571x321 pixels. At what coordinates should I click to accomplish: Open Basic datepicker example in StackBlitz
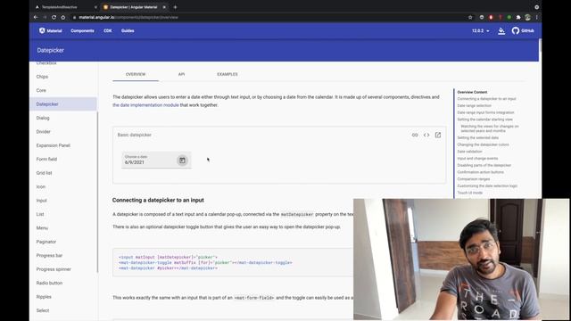438,135
